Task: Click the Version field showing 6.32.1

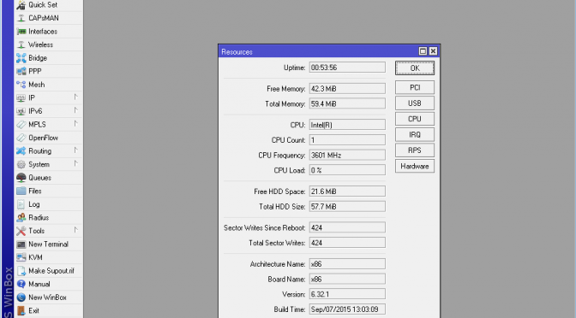Action: coord(347,294)
